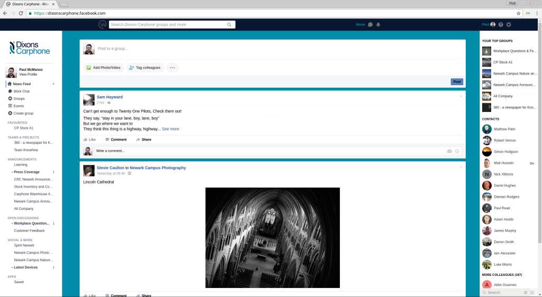Reload the page
542x297 pixels.
[21, 13]
